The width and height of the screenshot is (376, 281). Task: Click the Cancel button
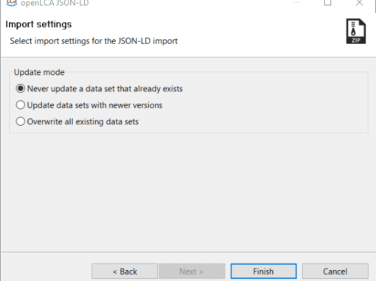(x=335, y=271)
